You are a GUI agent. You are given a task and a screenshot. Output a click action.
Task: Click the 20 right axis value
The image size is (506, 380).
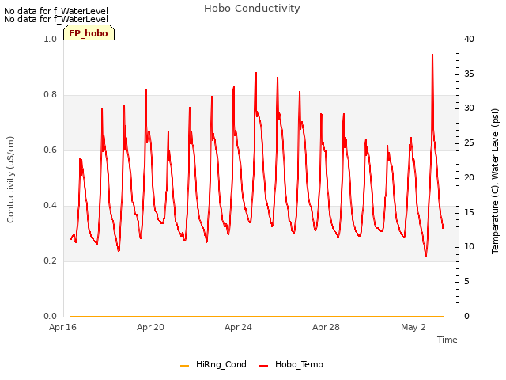tap(469, 177)
